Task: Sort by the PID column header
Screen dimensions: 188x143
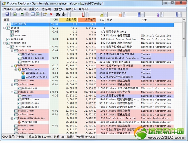Action: [101, 20]
